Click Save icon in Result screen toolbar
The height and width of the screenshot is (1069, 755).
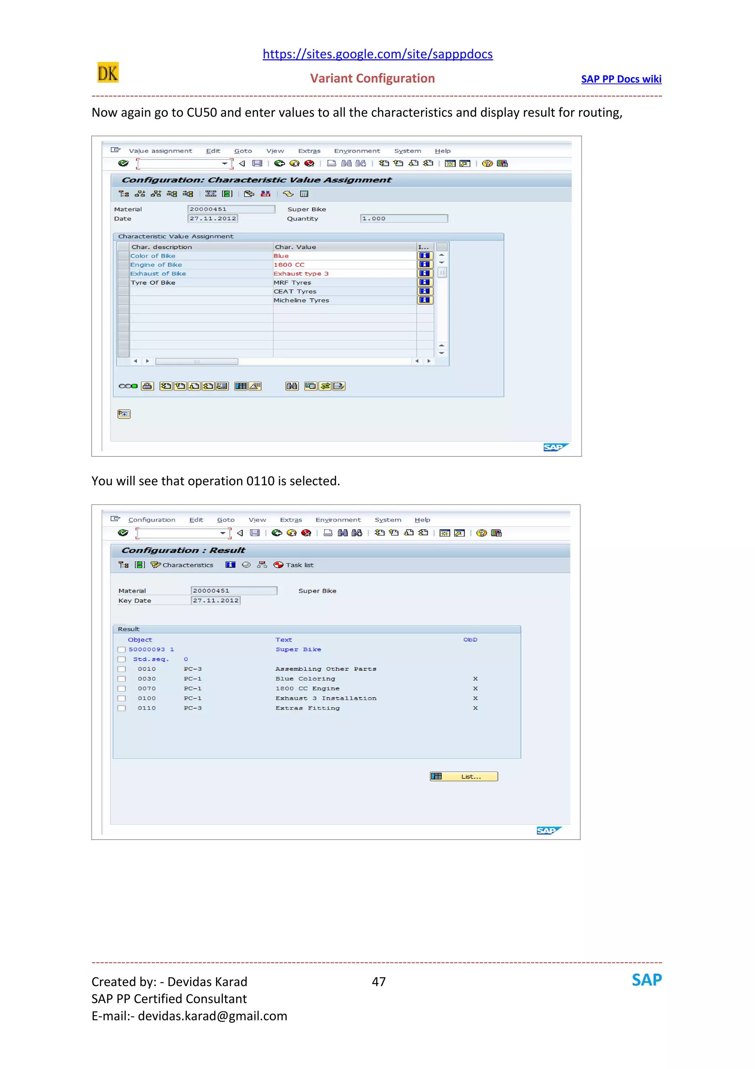254,533
